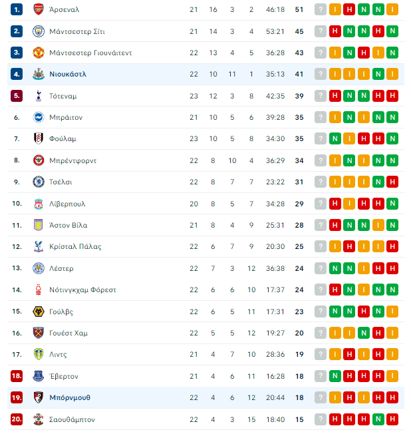The width and height of the screenshot is (411, 434).
Task: Open the Μπράιτον team page
Action: (66, 117)
